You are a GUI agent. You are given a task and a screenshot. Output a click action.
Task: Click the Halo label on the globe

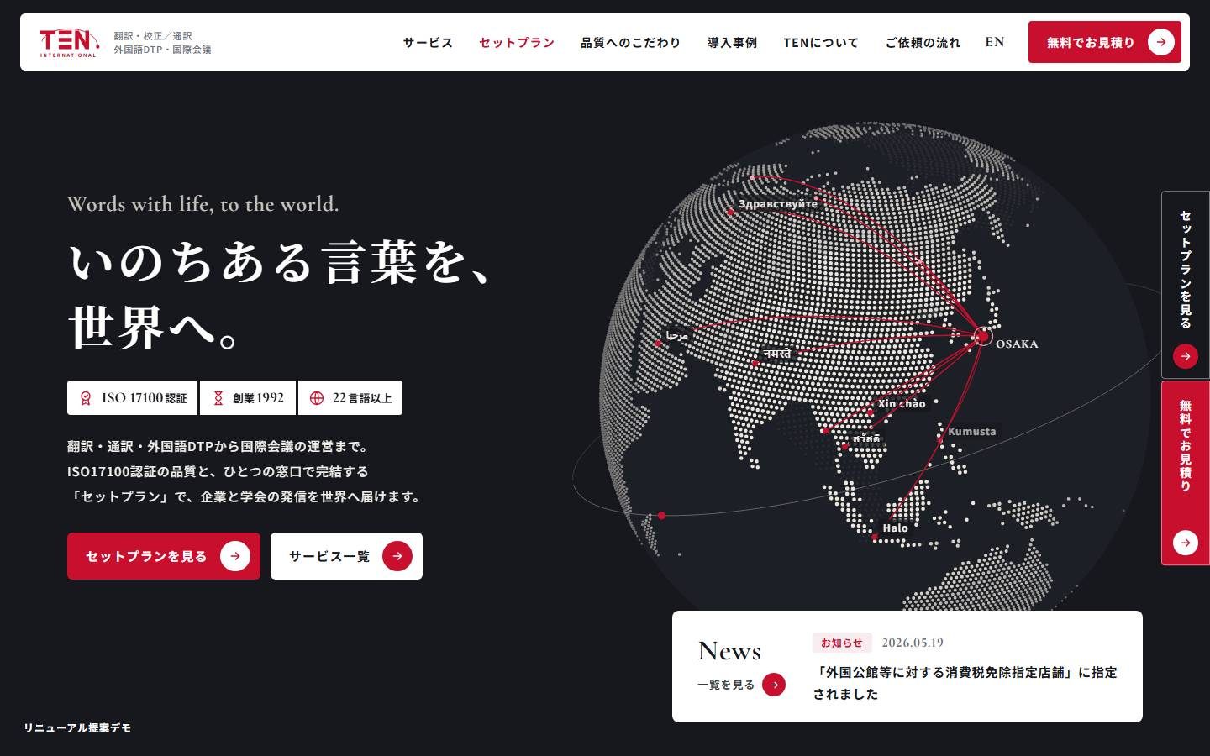(x=895, y=528)
